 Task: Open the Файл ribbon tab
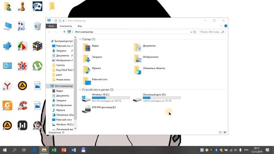pos(51,26)
